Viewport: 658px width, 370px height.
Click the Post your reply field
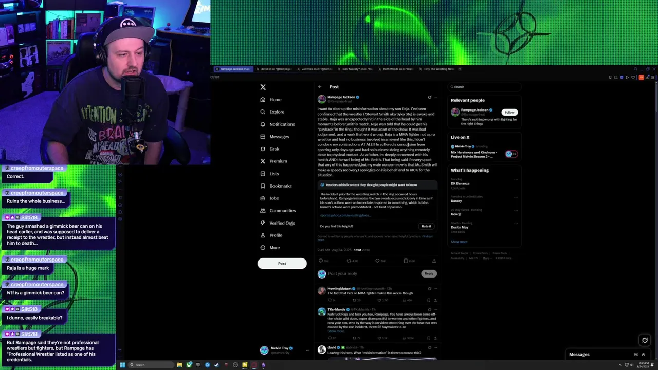point(374,273)
